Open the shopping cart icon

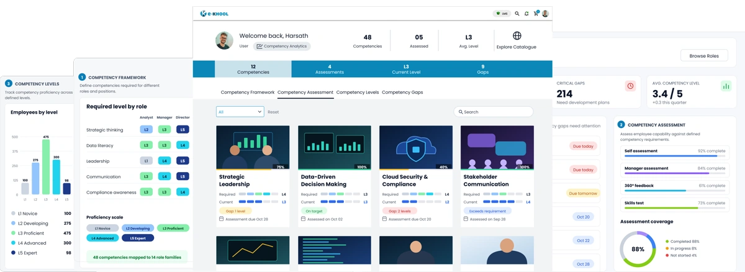536,14
